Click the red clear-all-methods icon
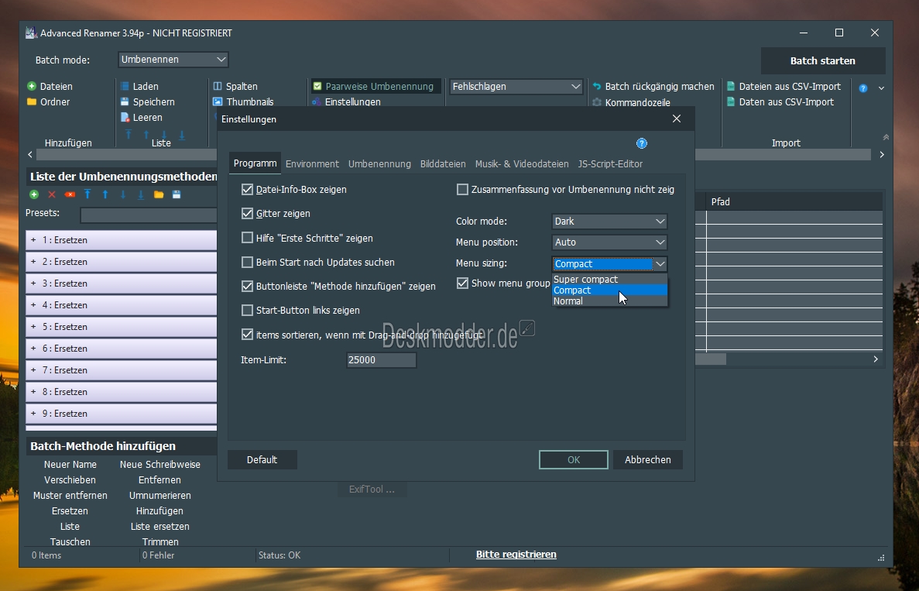919x591 pixels. (70, 194)
